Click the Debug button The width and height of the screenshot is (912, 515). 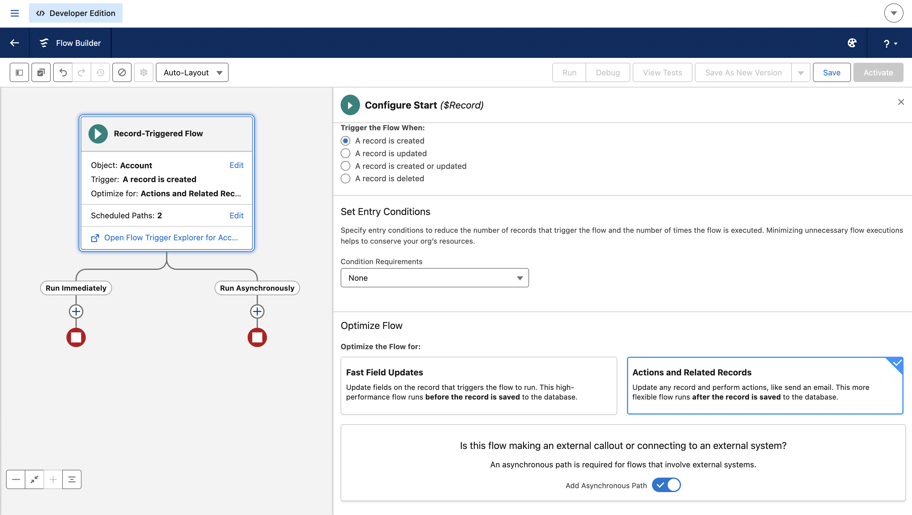608,72
